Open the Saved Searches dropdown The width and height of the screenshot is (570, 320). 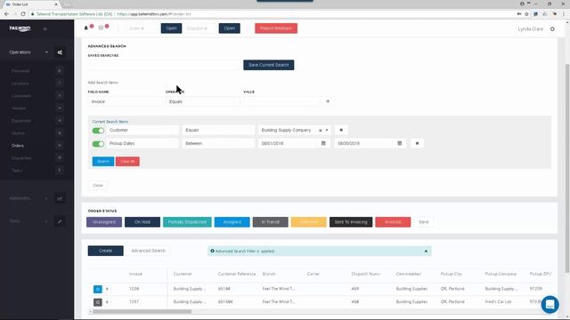164,65
